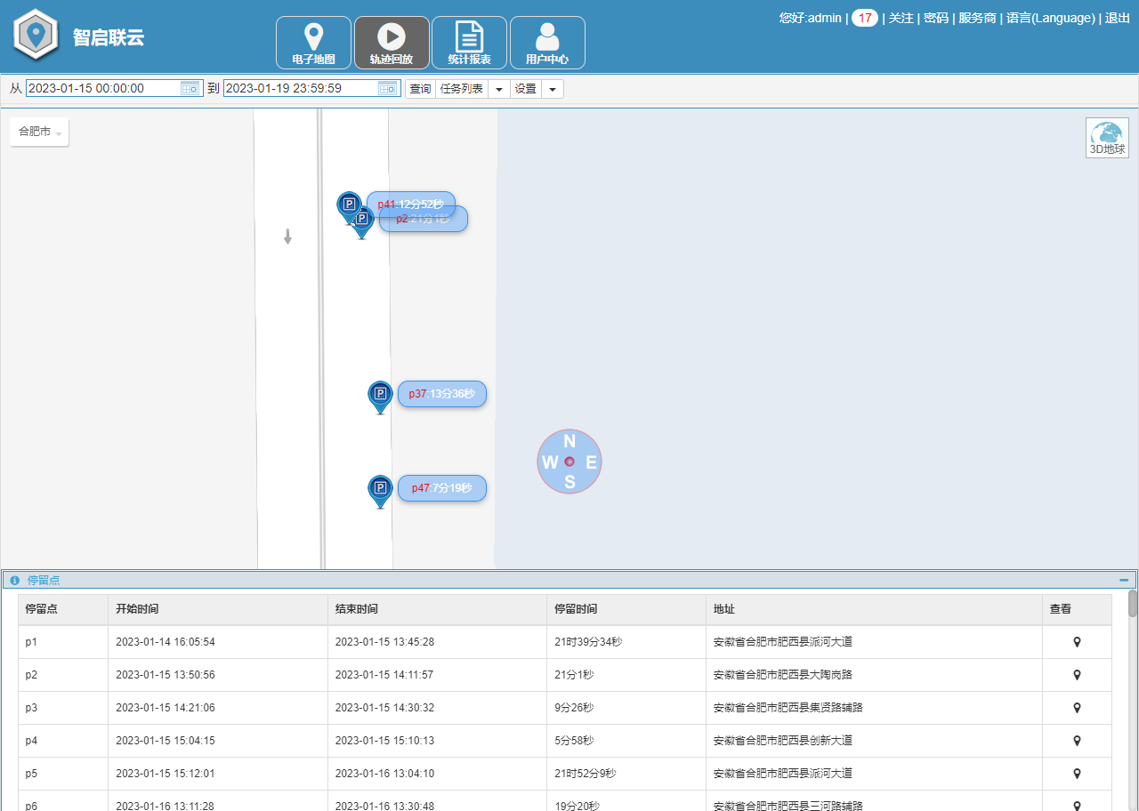Expand the dropdown arrow next to 设置
This screenshot has height=811, width=1139.
point(553,88)
